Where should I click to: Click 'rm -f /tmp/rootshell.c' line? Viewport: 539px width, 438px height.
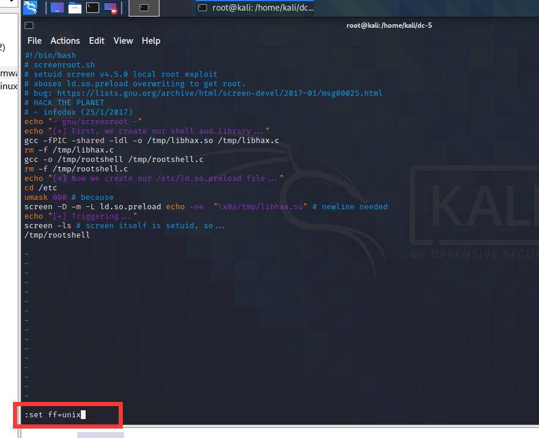pos(76,169)
